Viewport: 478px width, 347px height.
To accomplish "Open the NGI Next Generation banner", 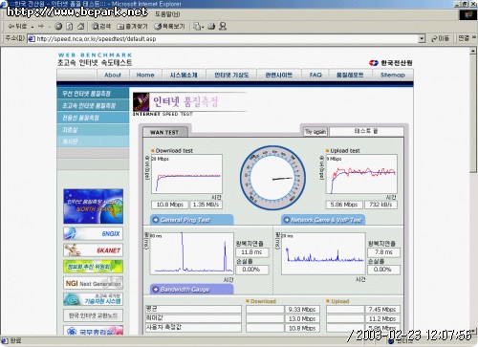I will [x=93, y=283].
